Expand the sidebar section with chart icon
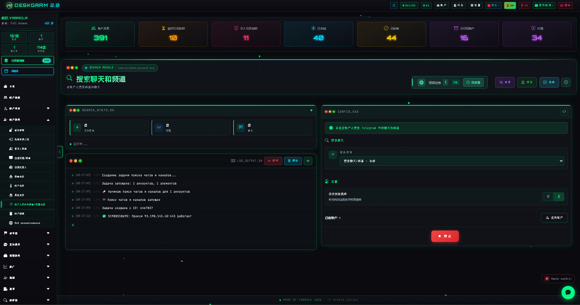580x305 pixels. (28, 267)
